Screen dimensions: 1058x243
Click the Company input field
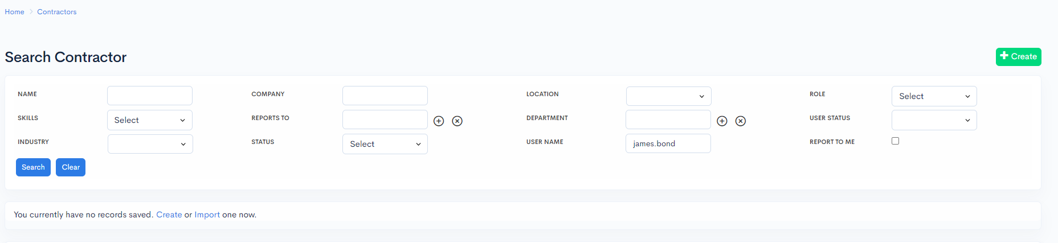pos(385,96)
